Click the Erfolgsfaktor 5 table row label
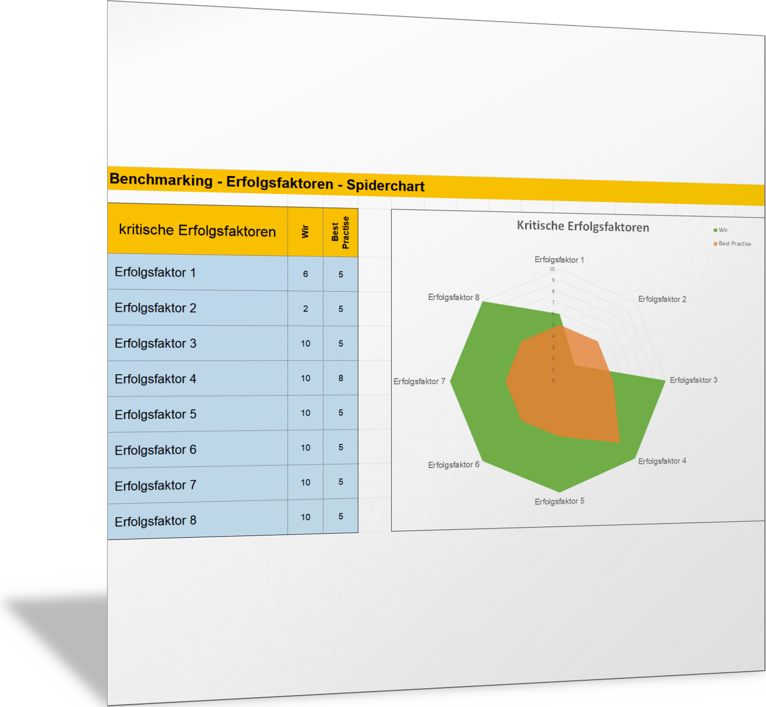Screen dimensions: 766x707 [155, 415]
